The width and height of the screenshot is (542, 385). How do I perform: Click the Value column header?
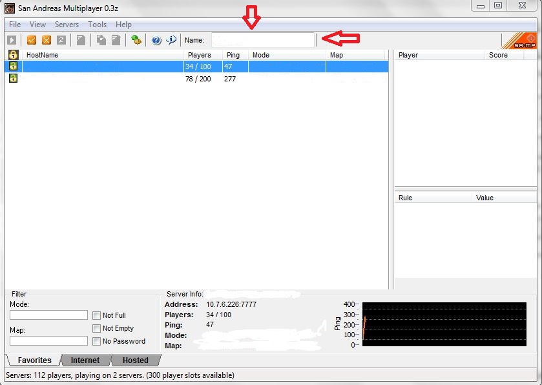pyautogui.click(x=505, y=198)
